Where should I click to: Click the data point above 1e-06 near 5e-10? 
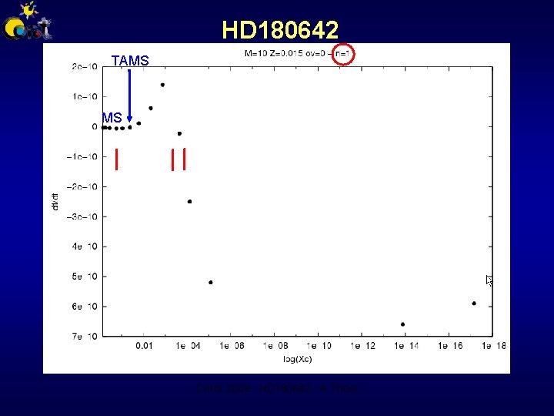pyautogui.click(x=211, y=282)
